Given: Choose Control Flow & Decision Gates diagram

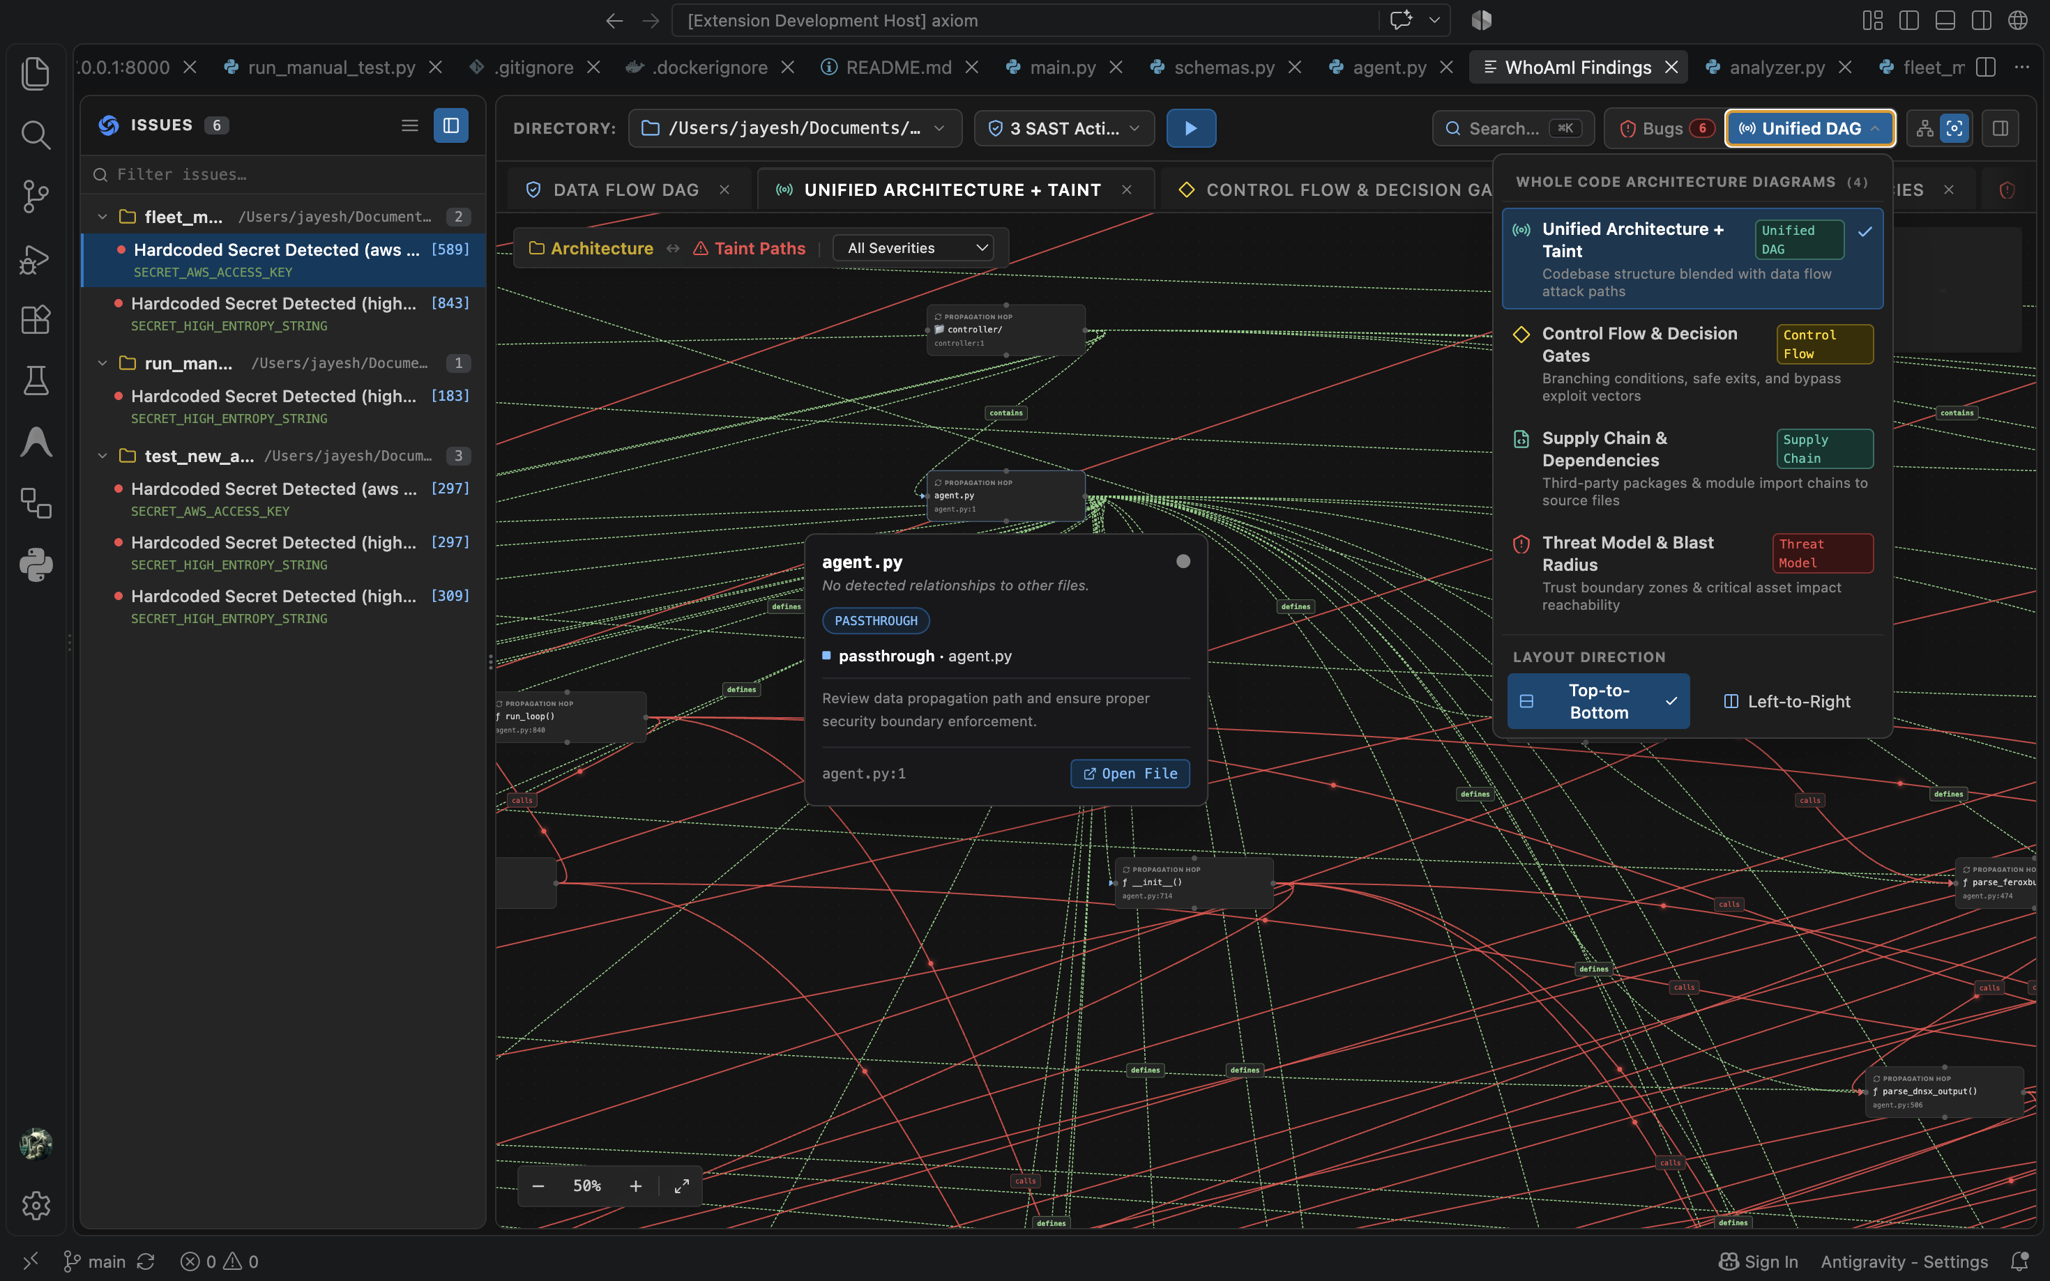Looking at the screenshot, I should 1692,363.
